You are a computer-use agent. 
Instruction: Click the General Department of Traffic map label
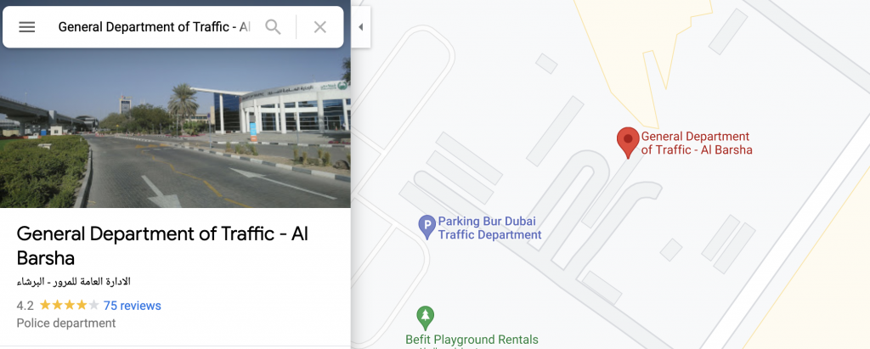tap(697, 144)
